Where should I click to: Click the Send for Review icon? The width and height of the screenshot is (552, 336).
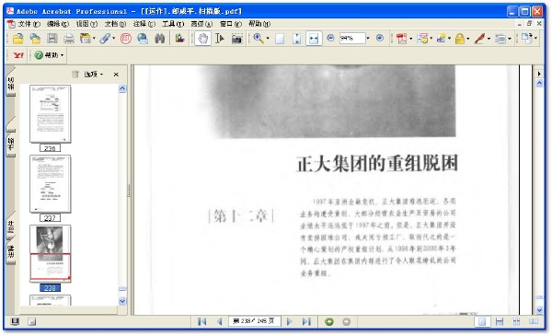point(441,39)
